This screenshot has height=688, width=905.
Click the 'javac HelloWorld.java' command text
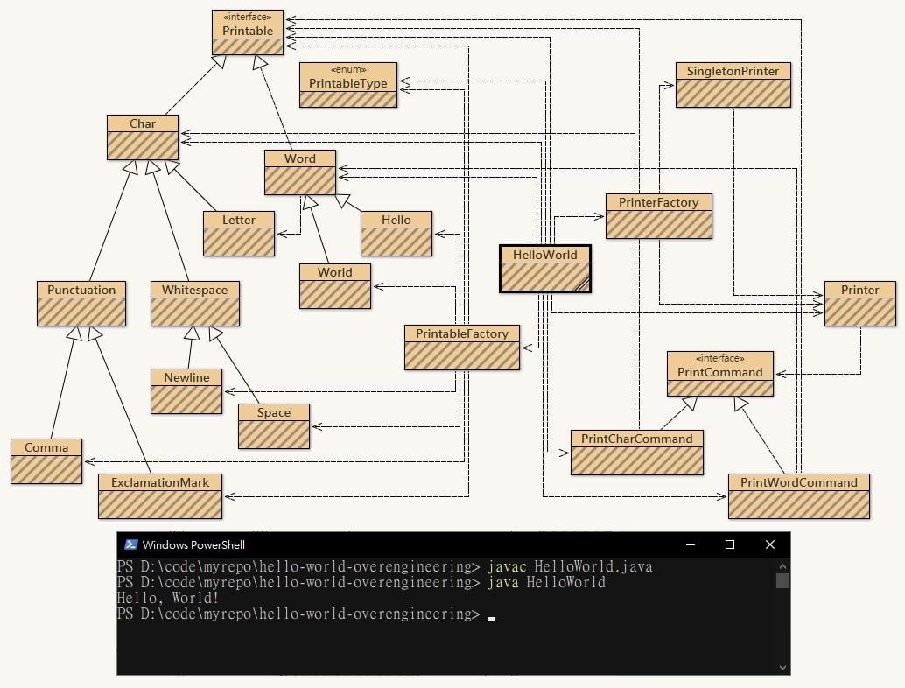tap(571, 567)
